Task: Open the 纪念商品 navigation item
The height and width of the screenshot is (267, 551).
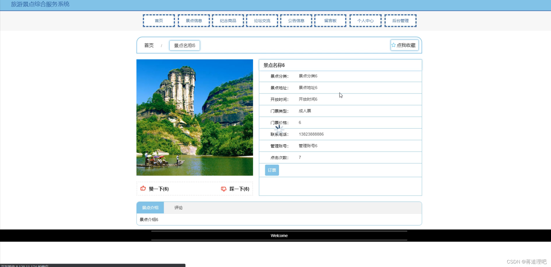Action: click(228, 20)
